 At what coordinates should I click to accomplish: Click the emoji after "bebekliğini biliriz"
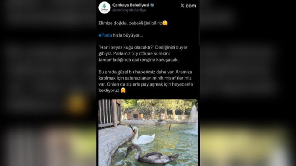pyautogui.click(x=165, y=23)
